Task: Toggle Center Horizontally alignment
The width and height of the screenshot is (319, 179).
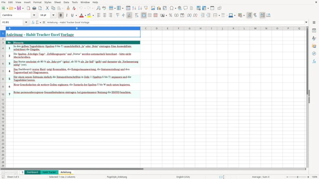Action: [105, 15]
